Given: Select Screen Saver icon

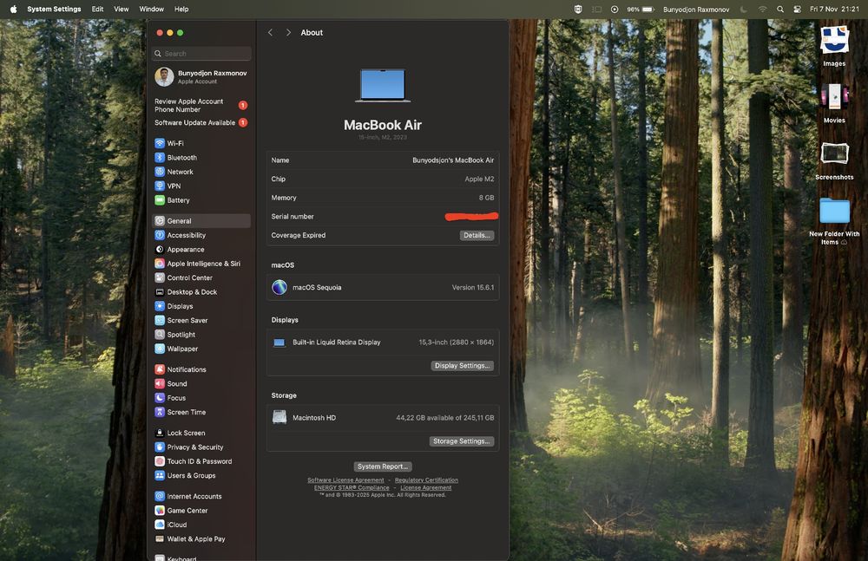Looking at the screenshot, I should coord(160,320).
